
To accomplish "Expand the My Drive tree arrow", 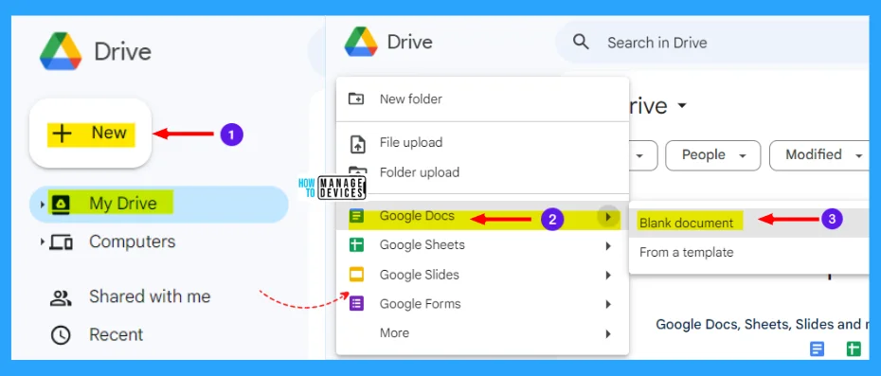I will (42, 204).
